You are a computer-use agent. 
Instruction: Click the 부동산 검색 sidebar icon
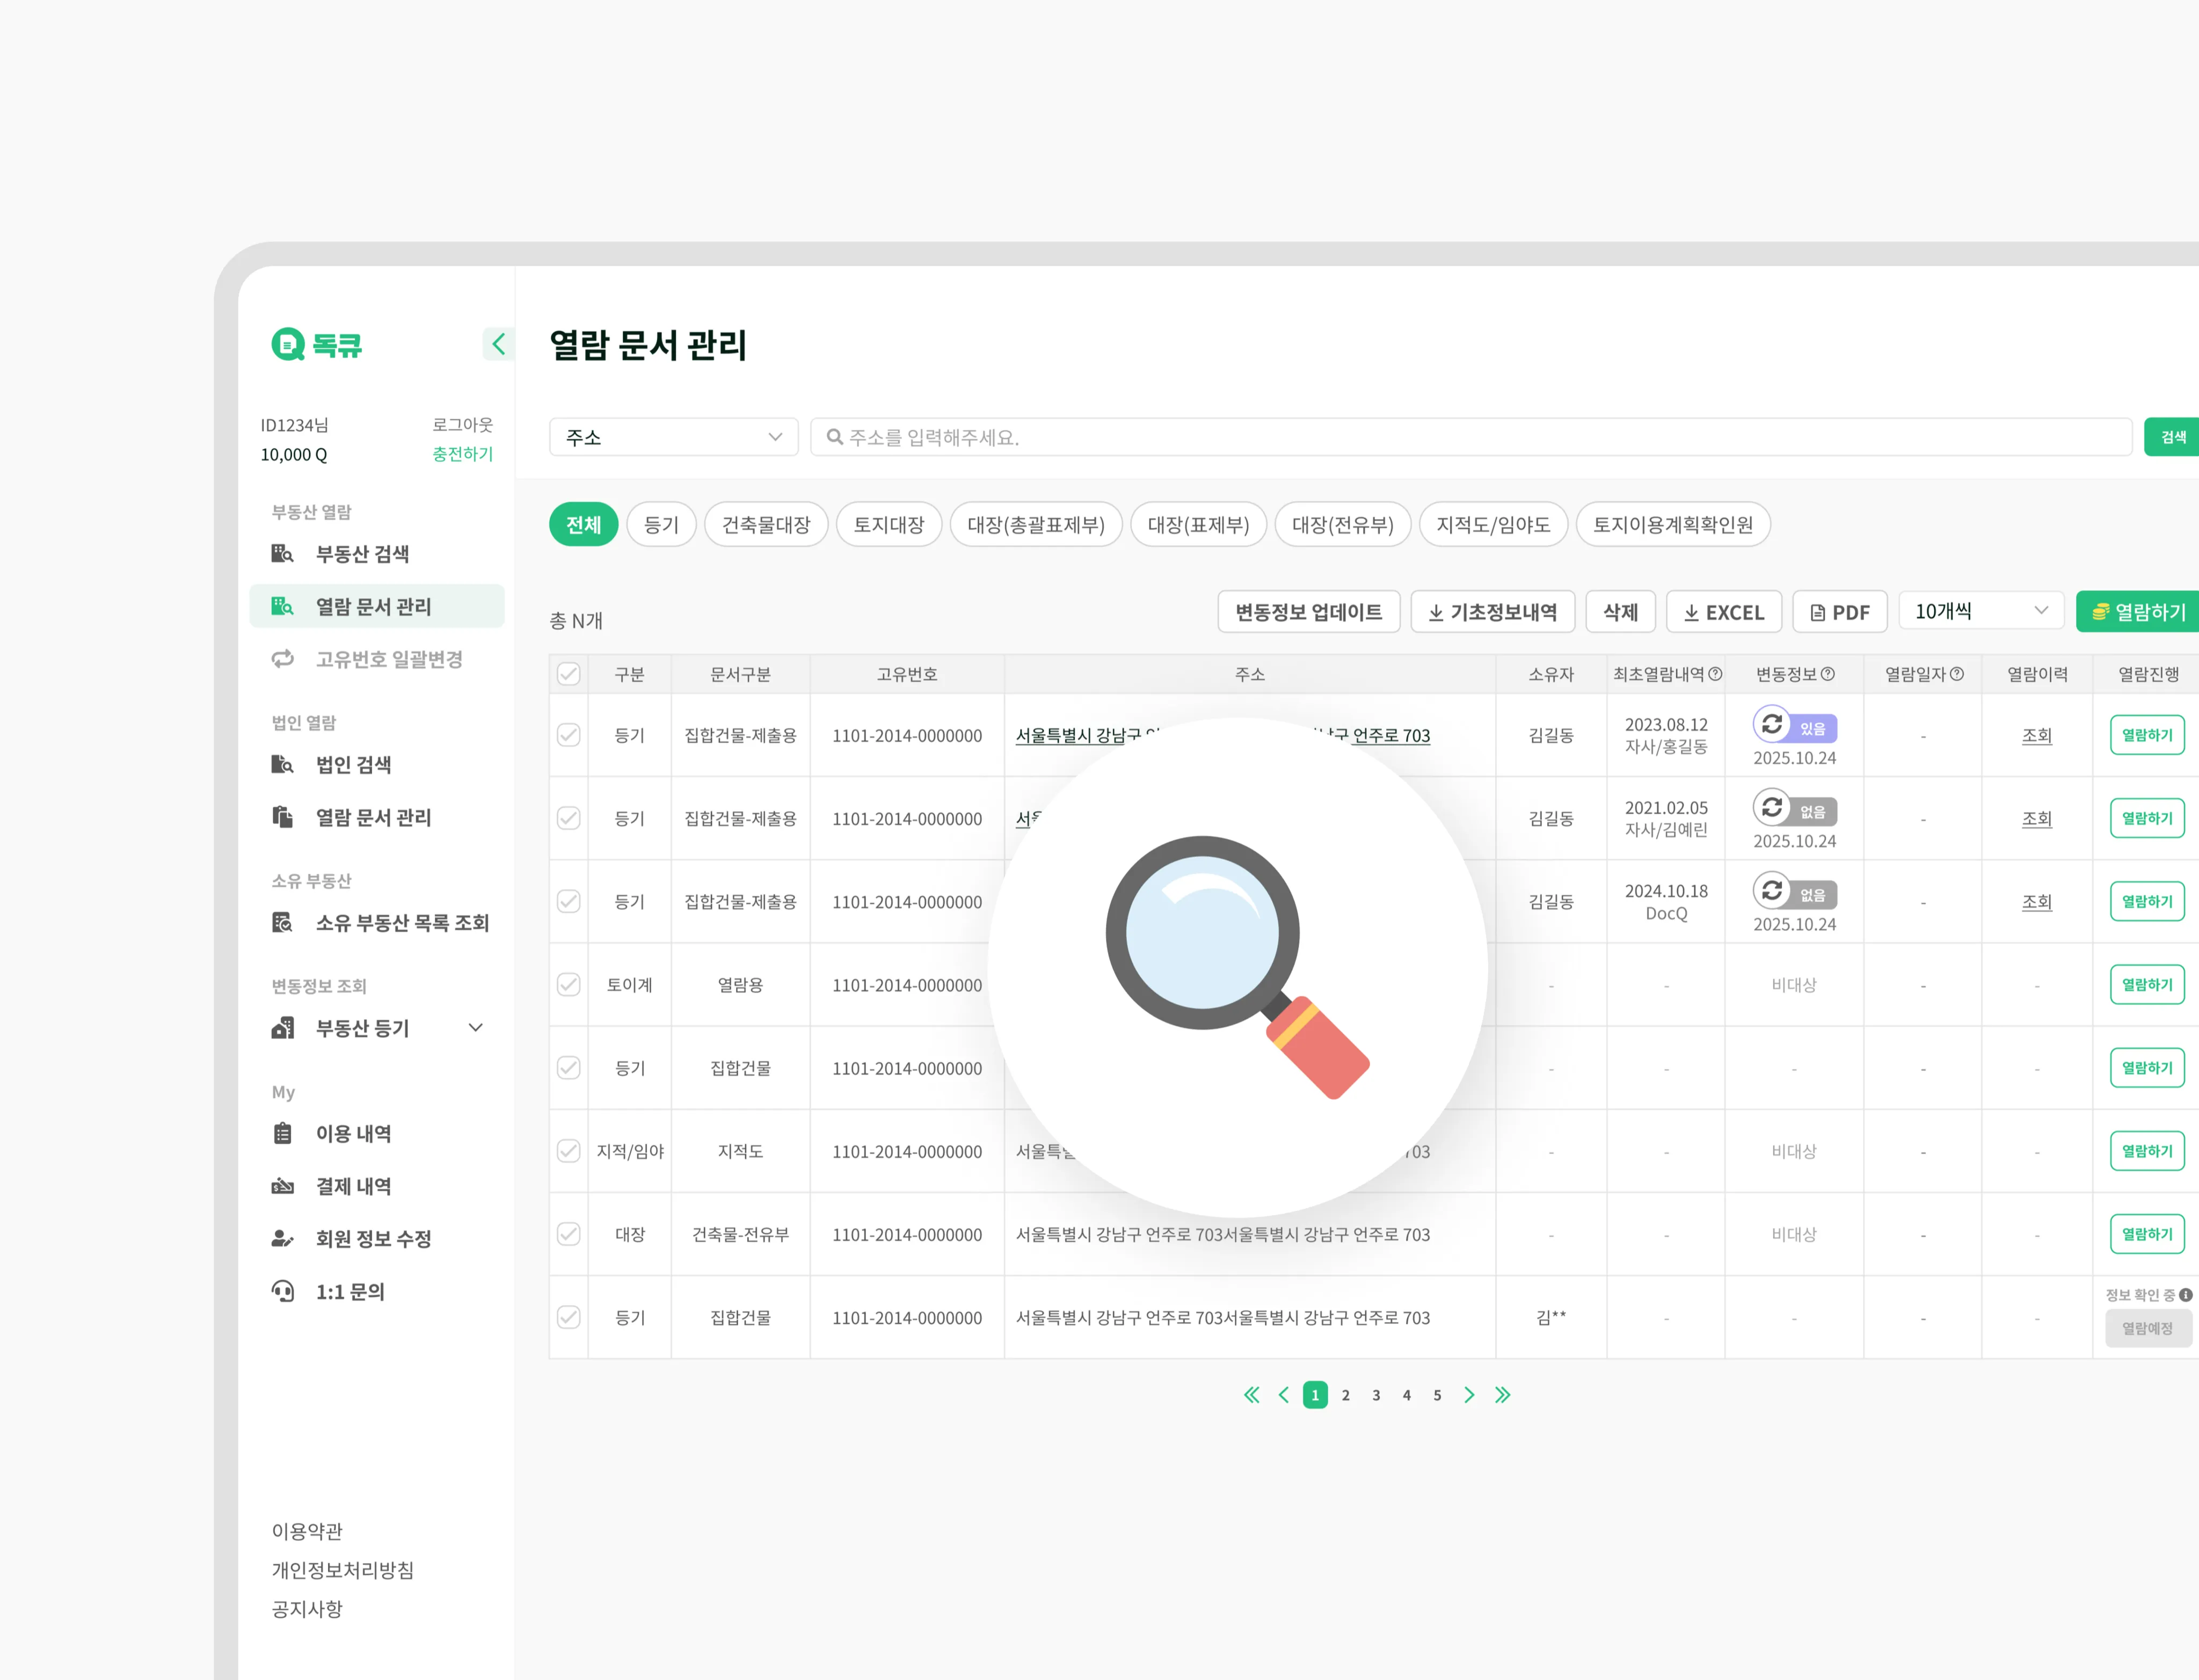283,553
